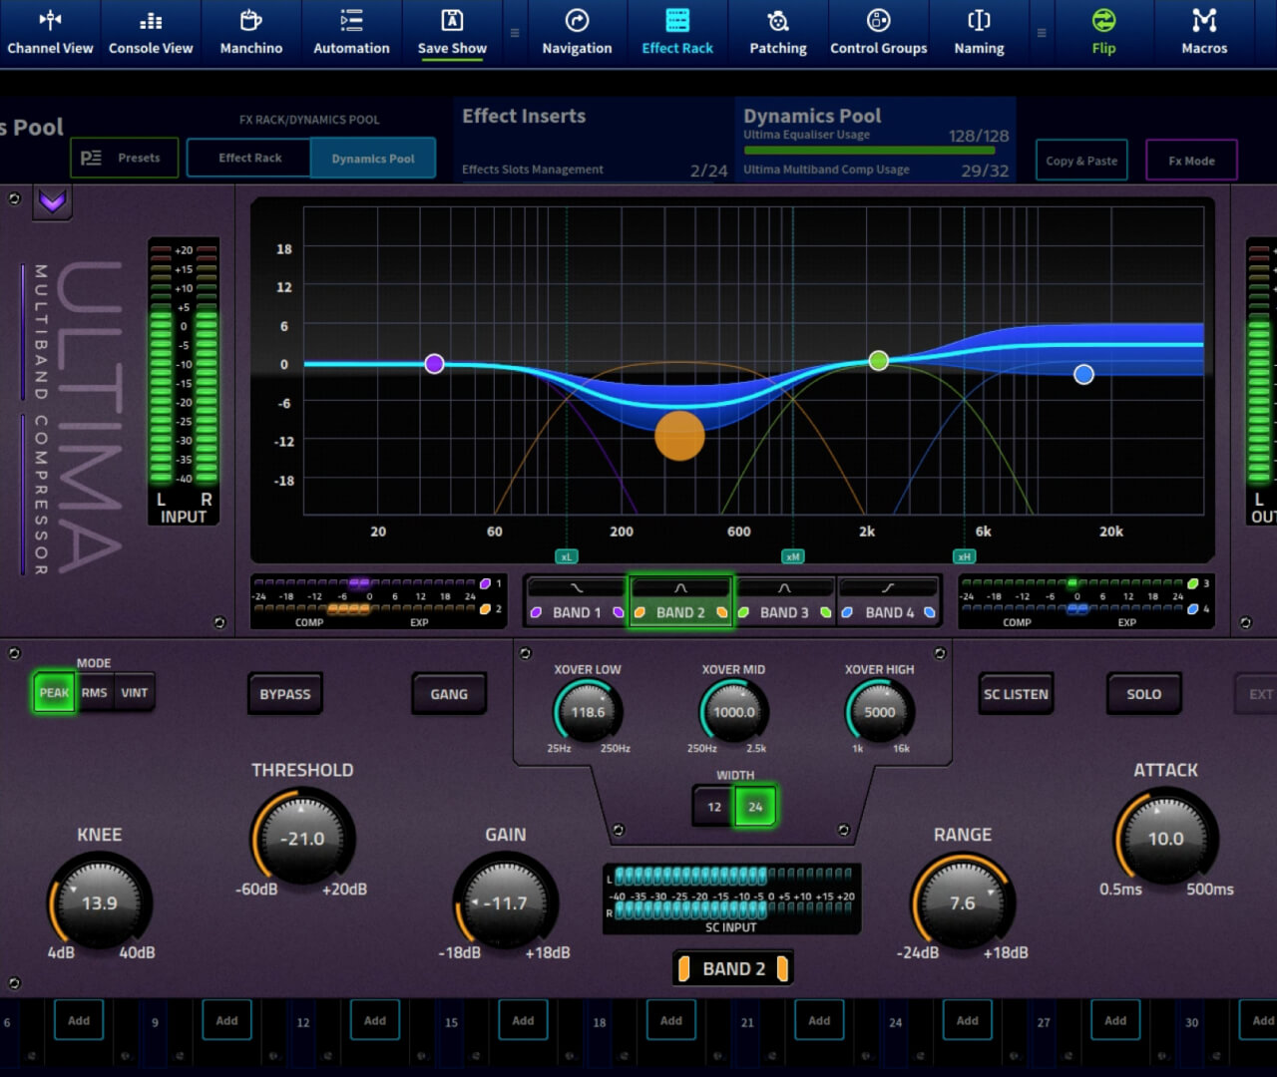
Task: Click the xL crossover low marker
Action: (x=566, y=556)
